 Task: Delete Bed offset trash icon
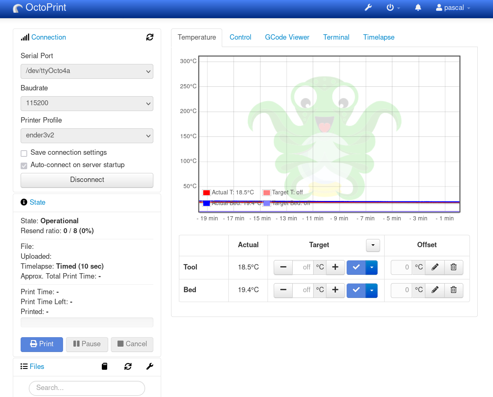click(x=454, y=290)
